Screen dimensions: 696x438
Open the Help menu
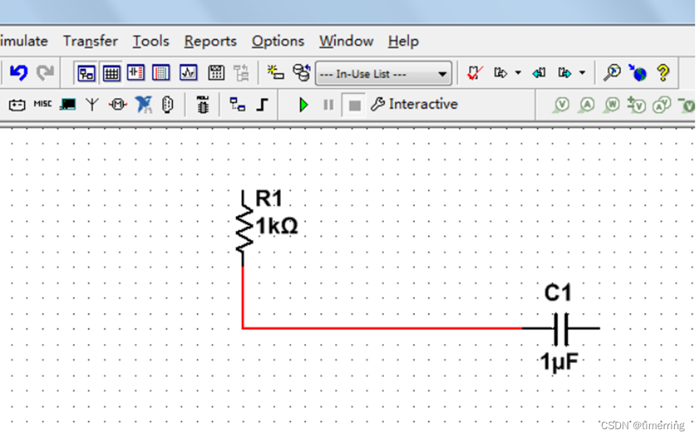403,42
